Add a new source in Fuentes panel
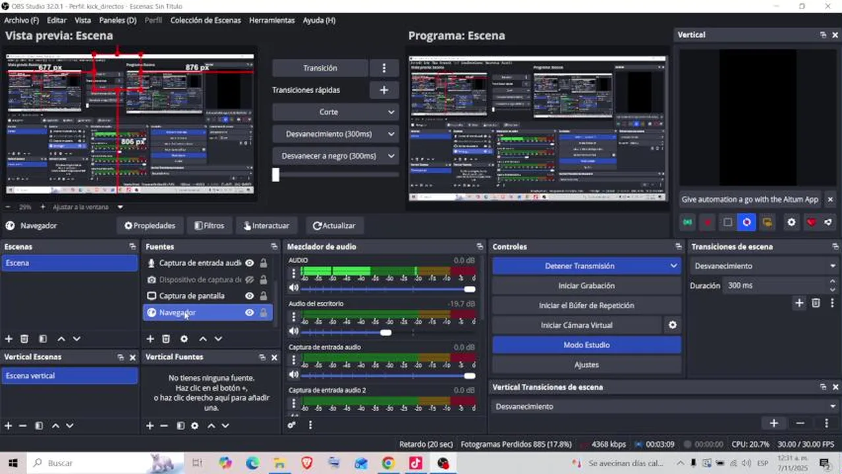The width and height of the screenshot is (842, 474). [x=150, y=339]
